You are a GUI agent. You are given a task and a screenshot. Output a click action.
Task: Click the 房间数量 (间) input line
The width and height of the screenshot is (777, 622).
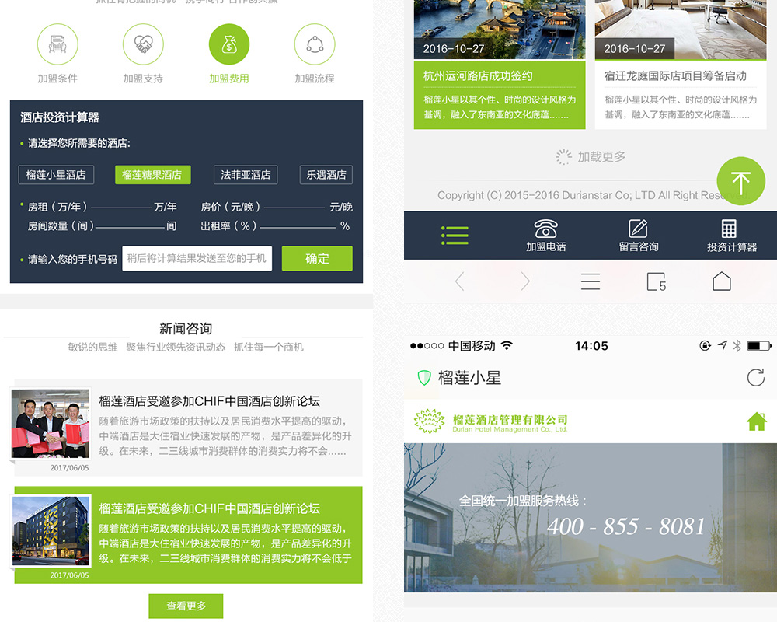pyautogui.click(x=130, y=227)
